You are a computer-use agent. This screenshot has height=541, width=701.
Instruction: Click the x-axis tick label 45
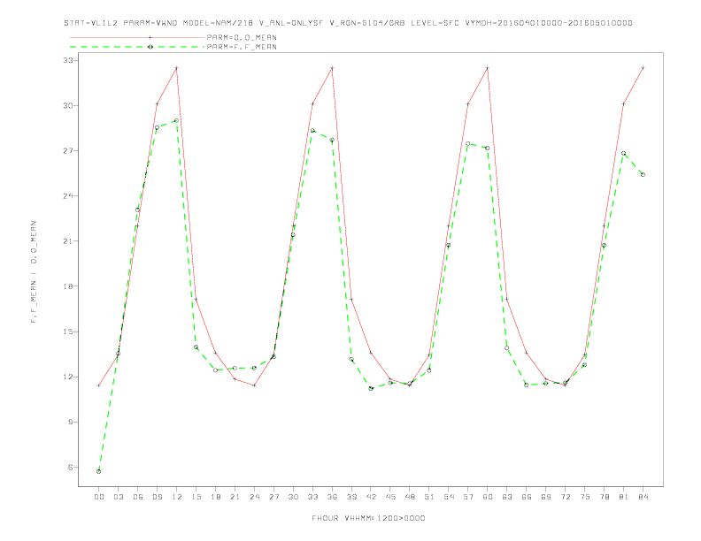click(x=390, y=497)
